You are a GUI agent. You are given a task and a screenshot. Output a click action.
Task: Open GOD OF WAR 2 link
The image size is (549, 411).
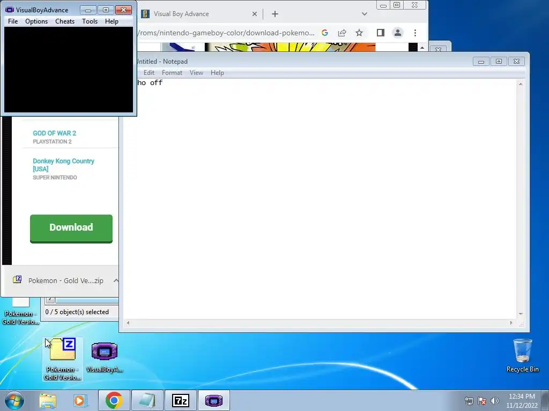pos(54,133)
